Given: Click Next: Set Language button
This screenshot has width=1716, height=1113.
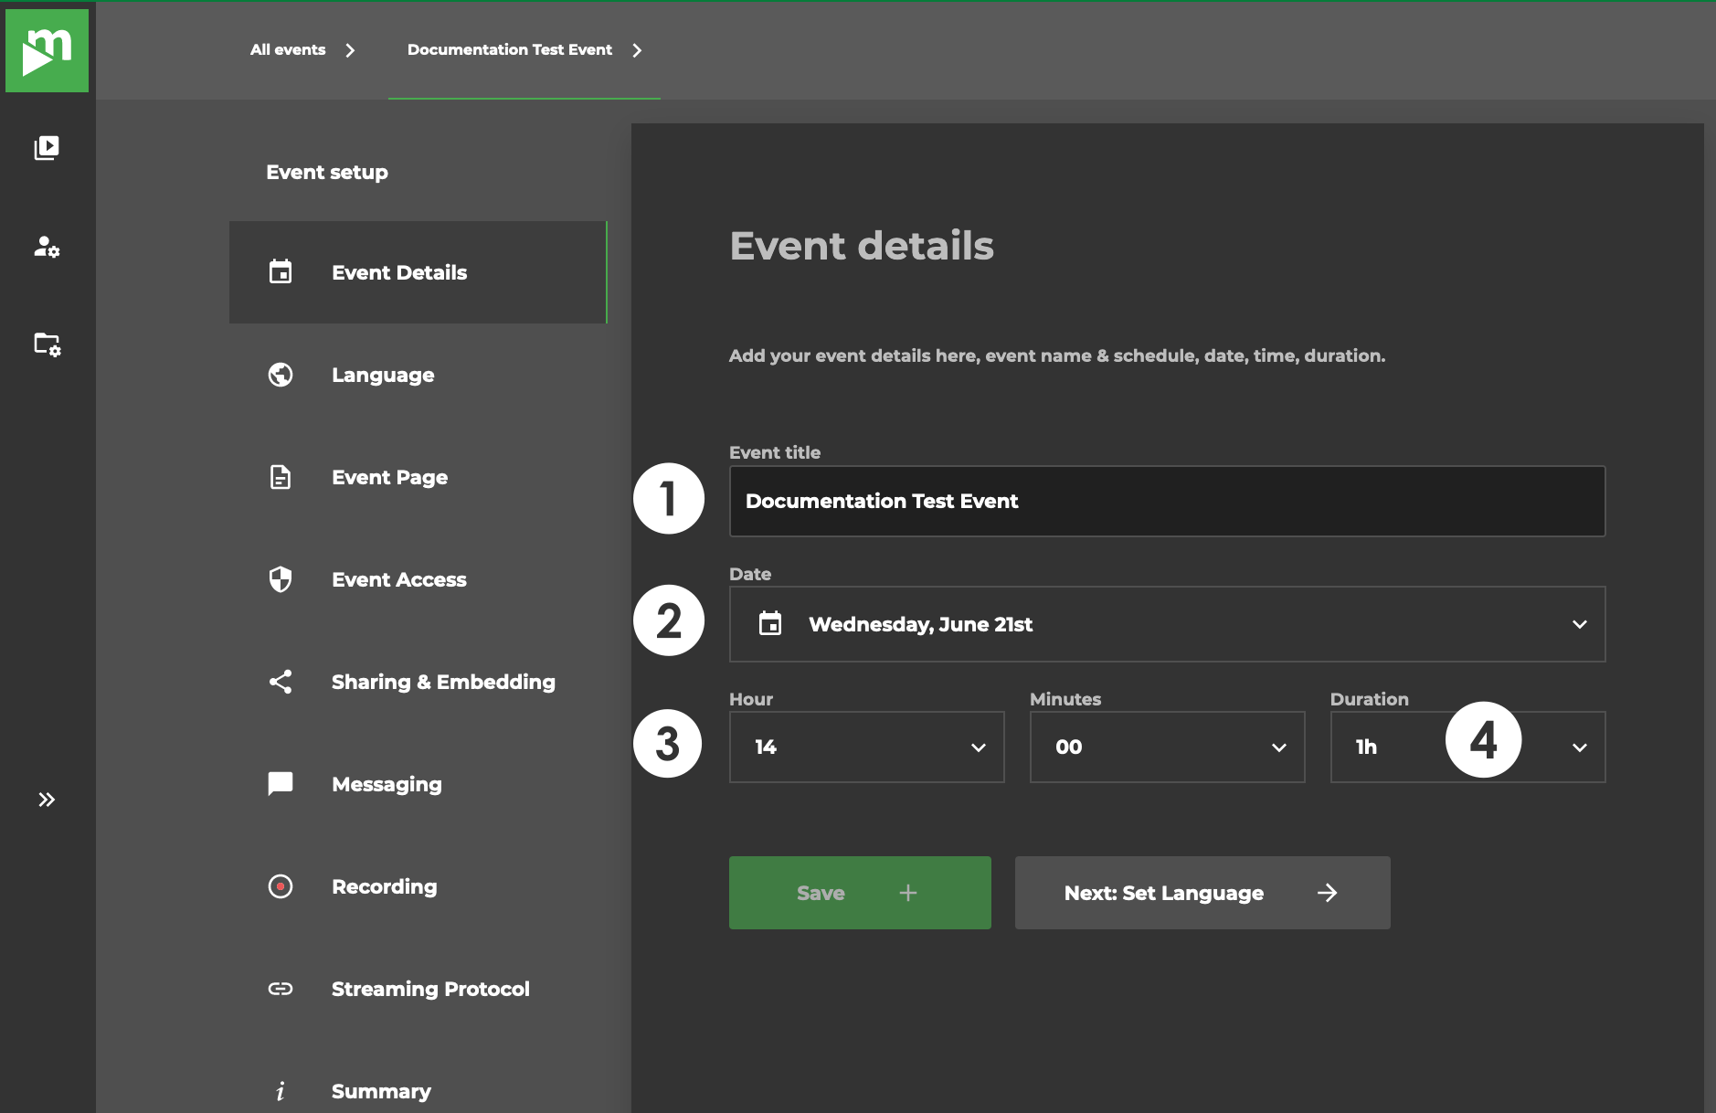Looking at the screenshot, I should (x=1202, y=893).
